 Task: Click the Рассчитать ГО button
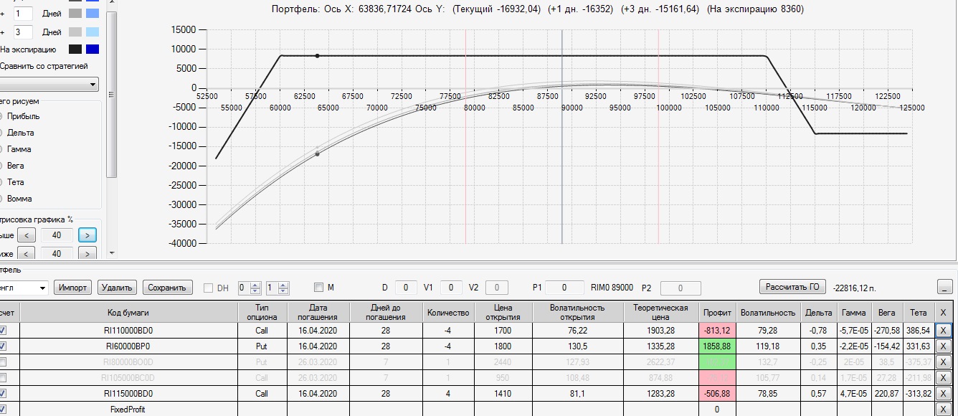click(x=792, y=287)
